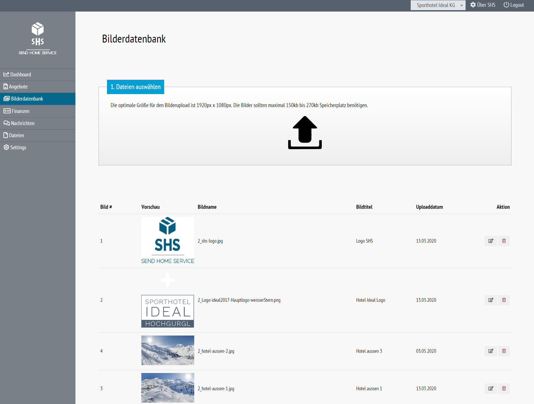This screenshot has height=404, width=534.
Task: Click the 'Hotel aussen 3' title cell
Action: (369, 351)
